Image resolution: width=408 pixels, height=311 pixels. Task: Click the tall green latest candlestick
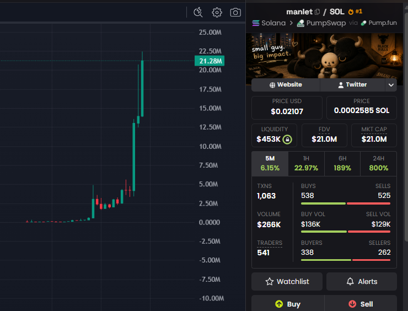[142, 88]
